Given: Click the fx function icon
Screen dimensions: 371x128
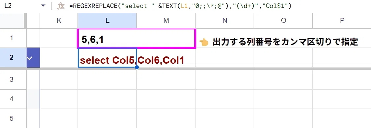Looking at the screenshot, I should coord(61,6).
